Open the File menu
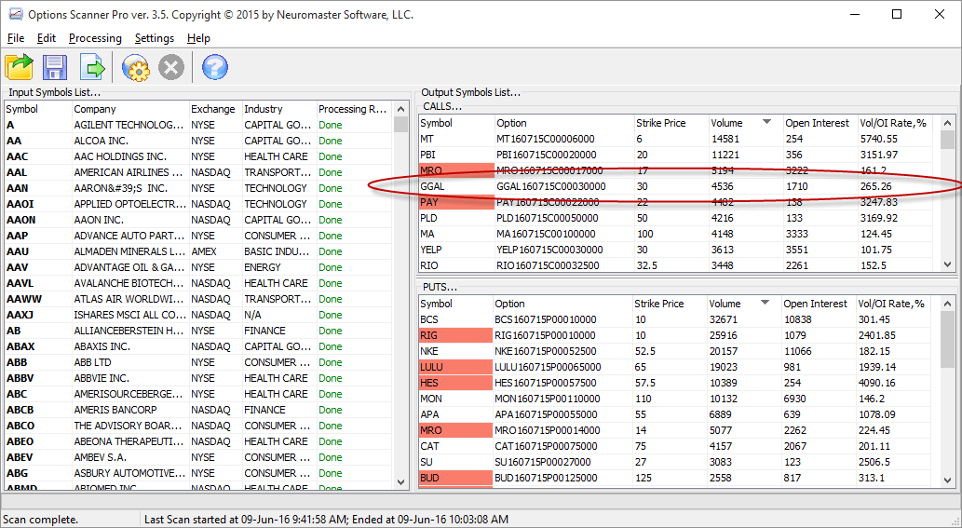962x528 pixels. tap(16, 38)
